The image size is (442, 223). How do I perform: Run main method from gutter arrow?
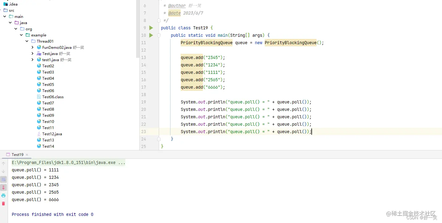point(151,35)
